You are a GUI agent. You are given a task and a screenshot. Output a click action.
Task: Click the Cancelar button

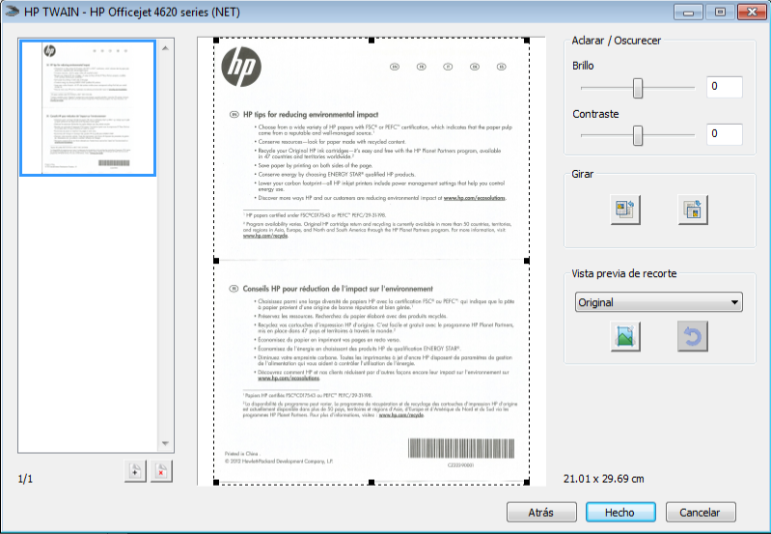point(701,513)
